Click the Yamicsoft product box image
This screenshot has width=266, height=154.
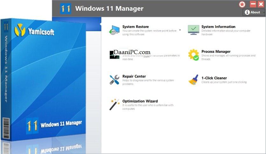coord(45,80)
